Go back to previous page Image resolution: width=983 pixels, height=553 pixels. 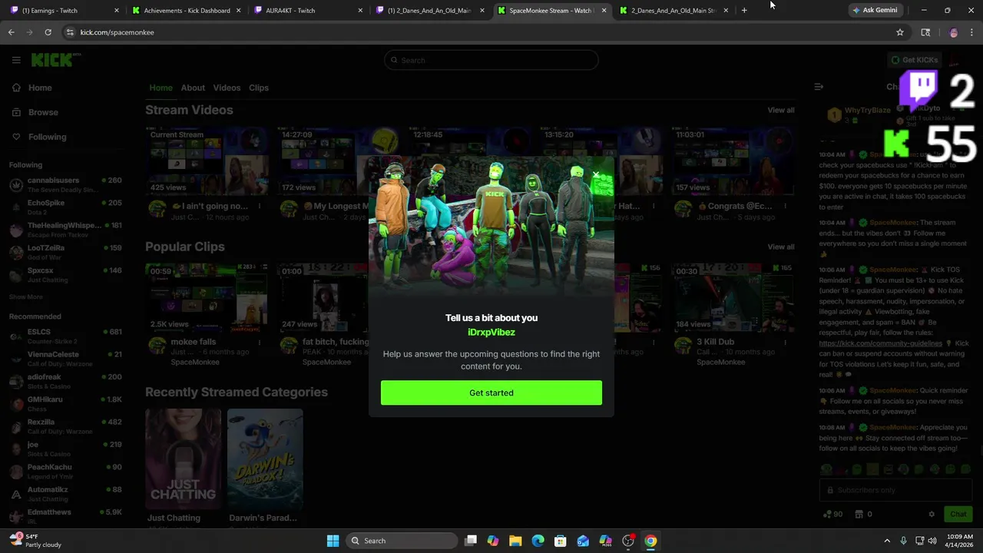pos(12,32)
